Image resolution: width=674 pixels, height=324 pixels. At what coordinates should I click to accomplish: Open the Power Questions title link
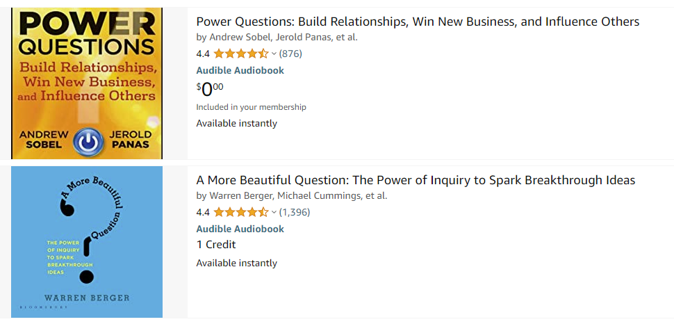coord(418,22)
